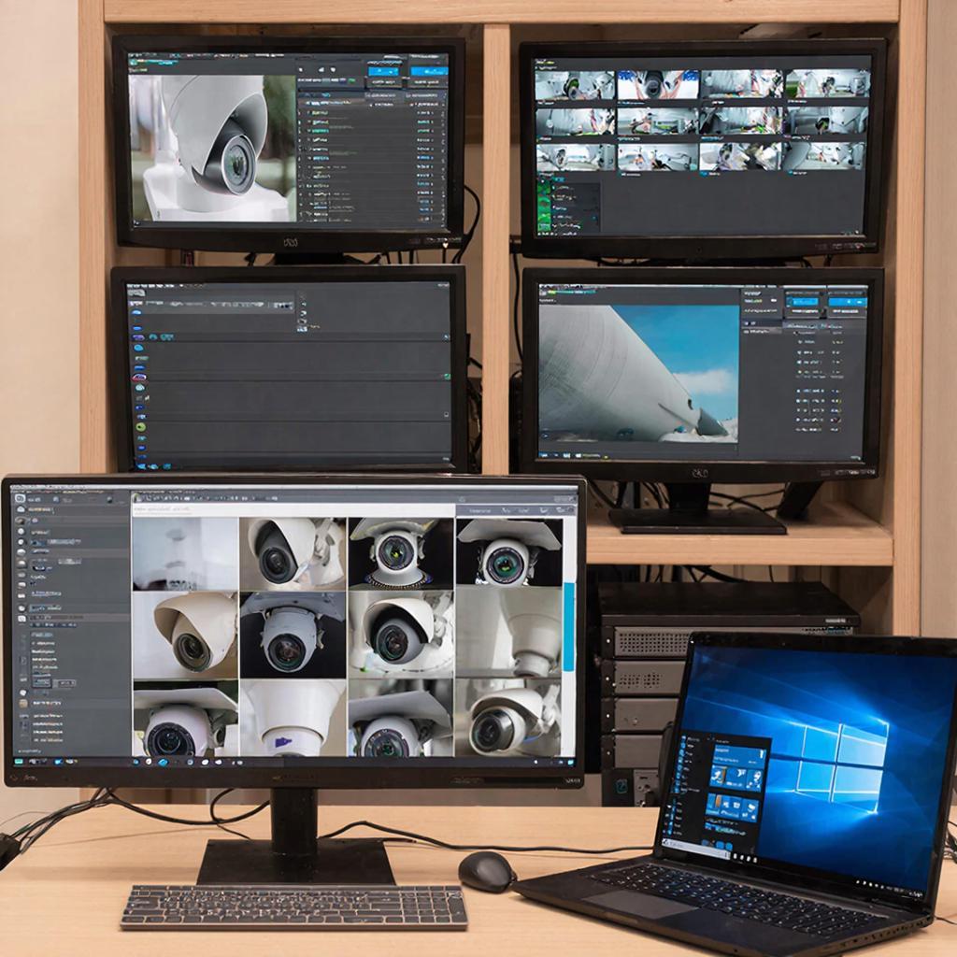Open the resolution dropdown in the right panel
This screenshot has height=957, width=957.
[x=832, y=332]
